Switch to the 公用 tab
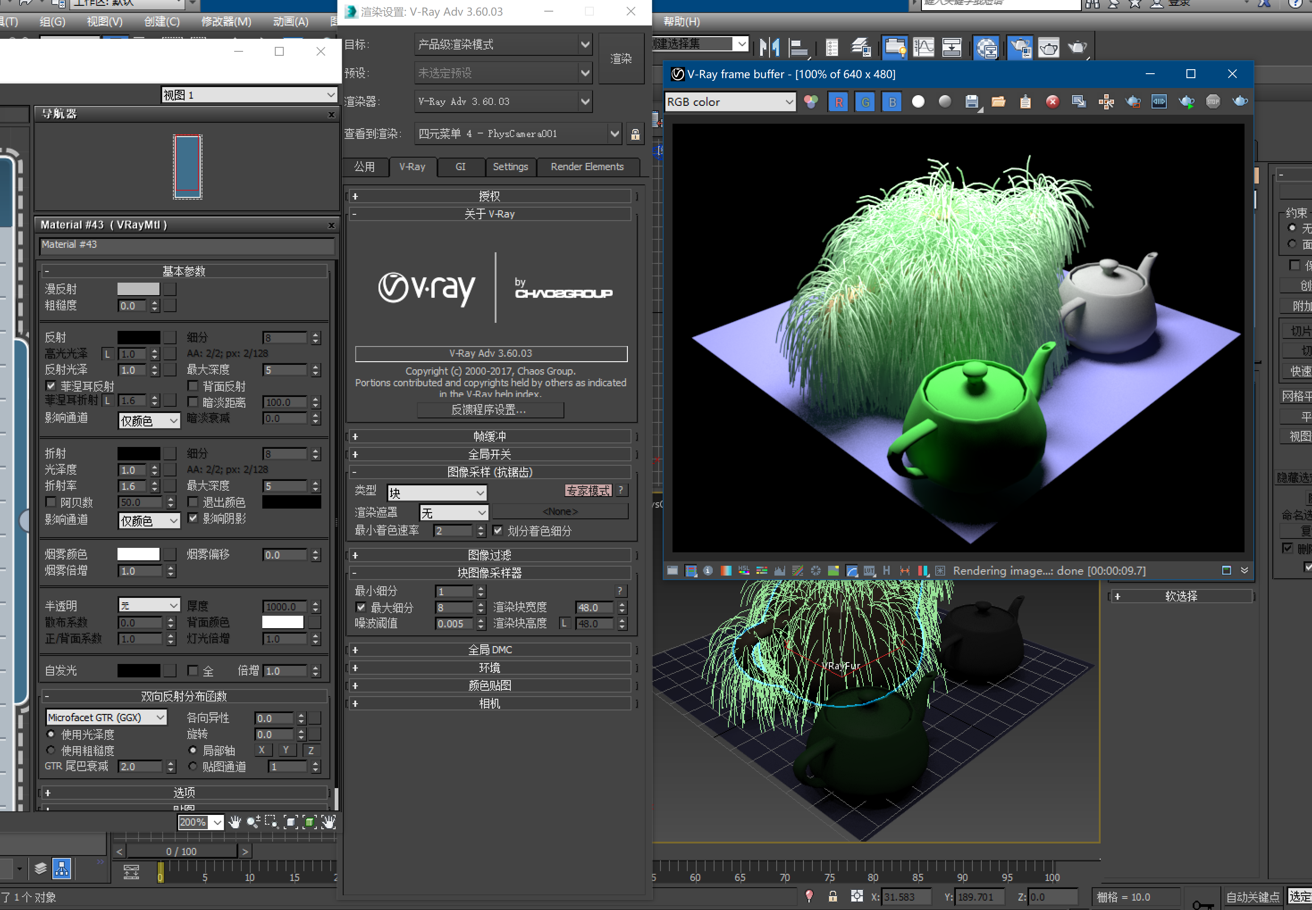Viewport: 1312px width, 910px height. [x=365, y=167]
